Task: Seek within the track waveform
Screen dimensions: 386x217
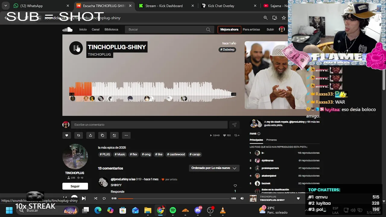Action: [152, 92]
